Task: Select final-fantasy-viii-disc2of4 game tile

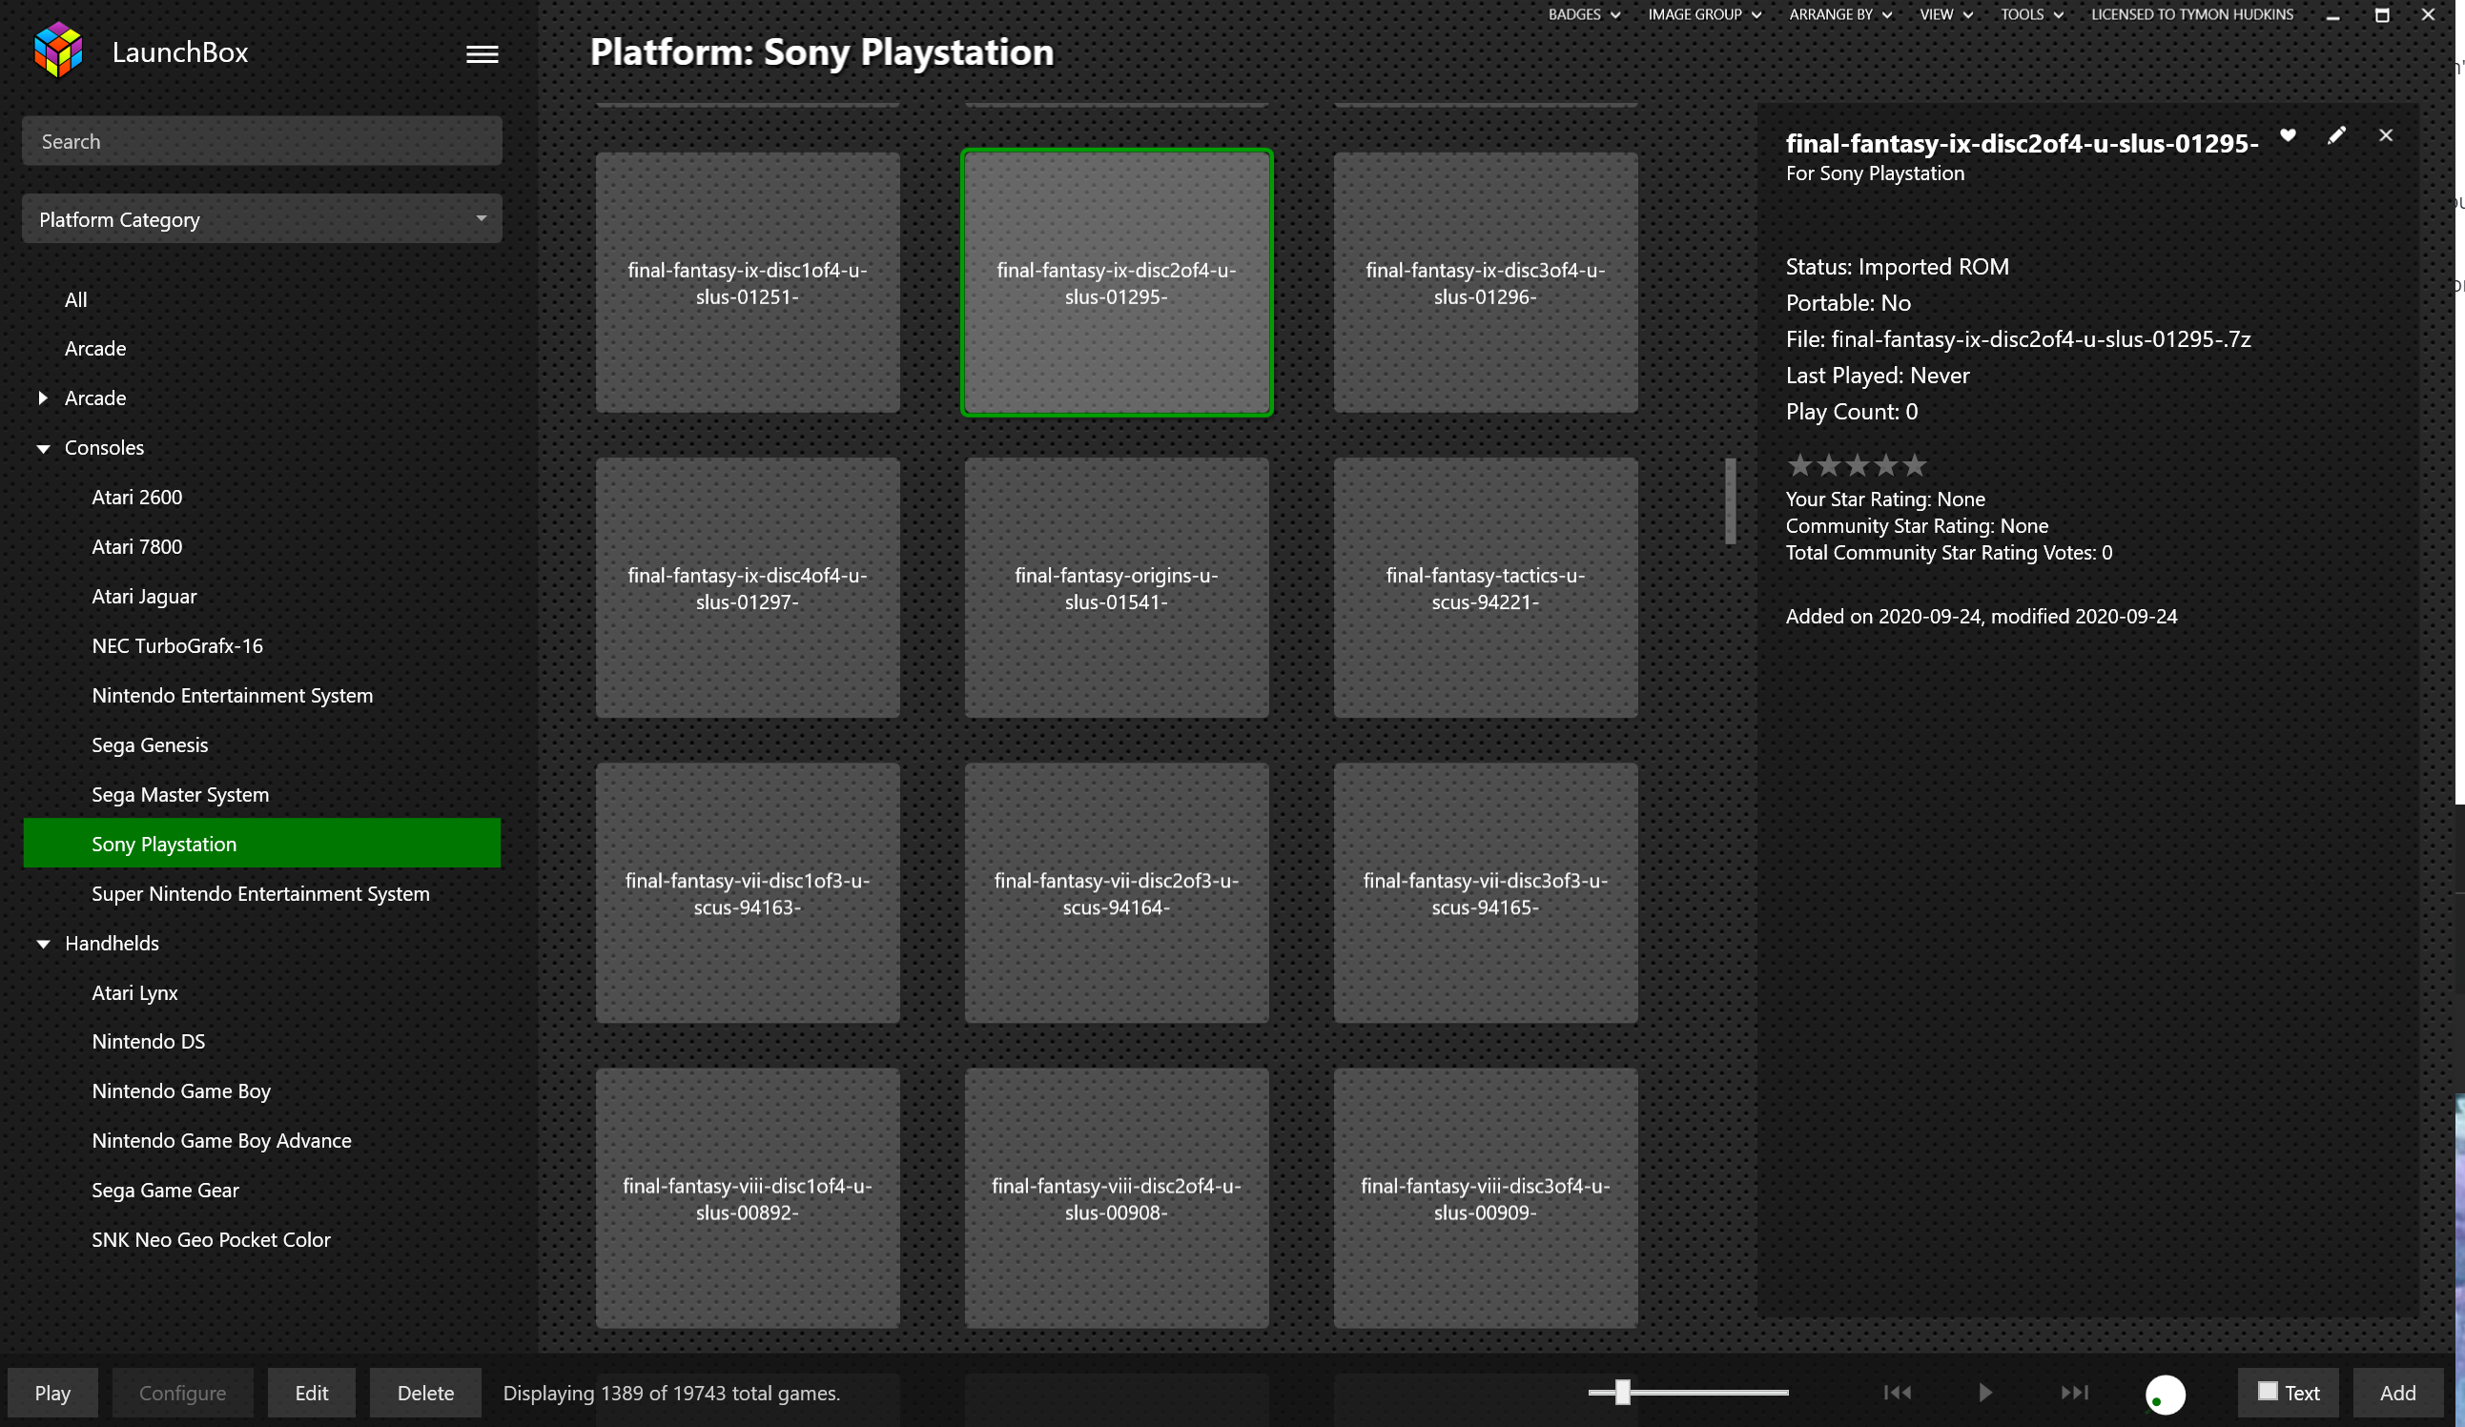Action: [x=1116, y=1198]
